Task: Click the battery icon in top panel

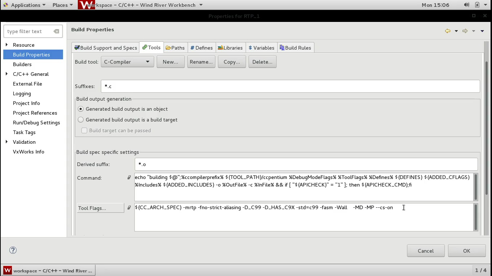Action: click(477, 5)
